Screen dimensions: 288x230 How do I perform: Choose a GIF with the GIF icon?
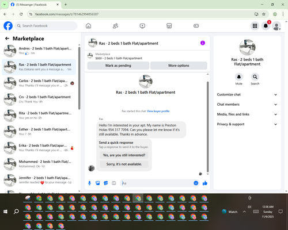click(x=114, y=183)
